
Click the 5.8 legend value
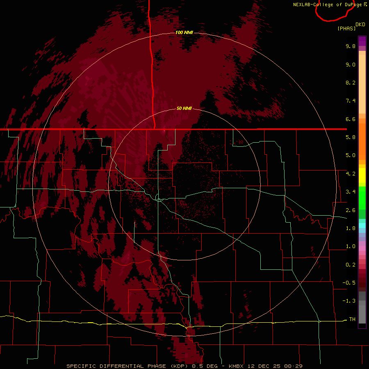click(351, 137)
